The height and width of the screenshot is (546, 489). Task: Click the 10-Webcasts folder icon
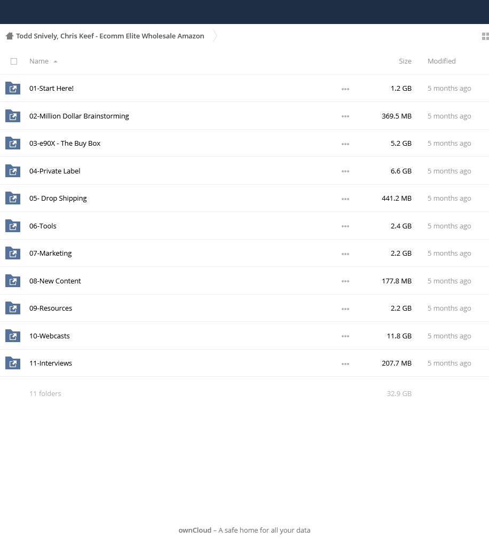pos(13,336)
